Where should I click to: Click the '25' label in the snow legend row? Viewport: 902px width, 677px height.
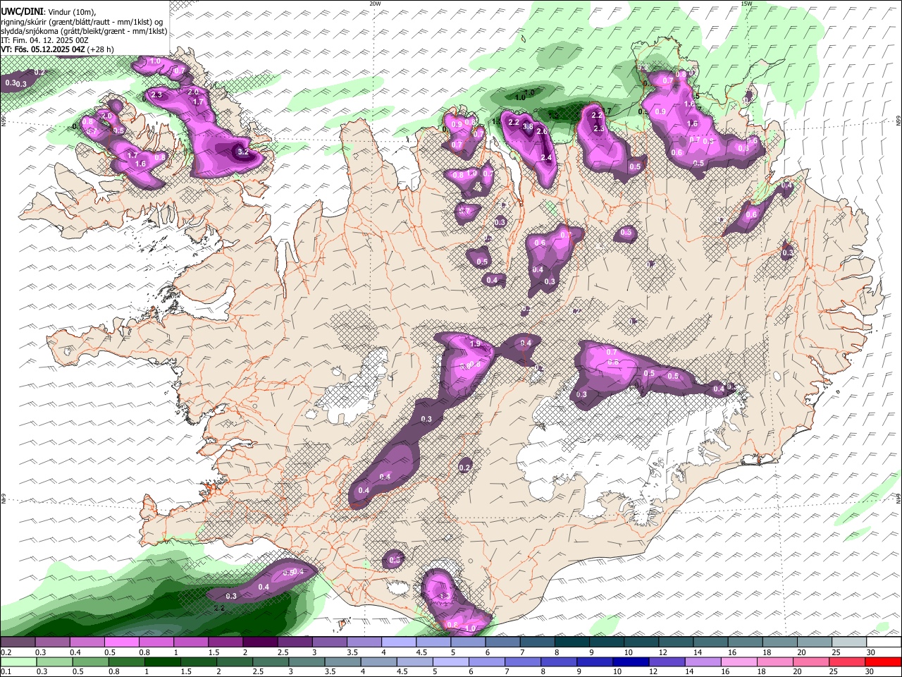[836, 652]
